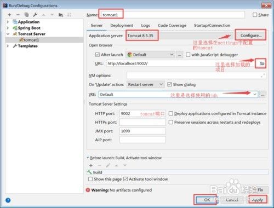
Task: Expand Application tree node
Action: pos(8,22)
